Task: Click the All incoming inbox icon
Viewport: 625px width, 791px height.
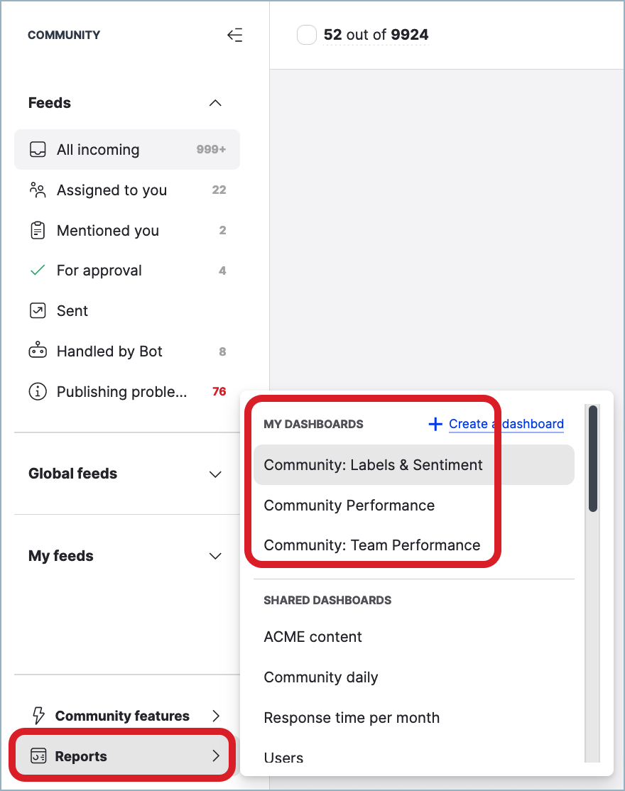Action: coord(38,150)
